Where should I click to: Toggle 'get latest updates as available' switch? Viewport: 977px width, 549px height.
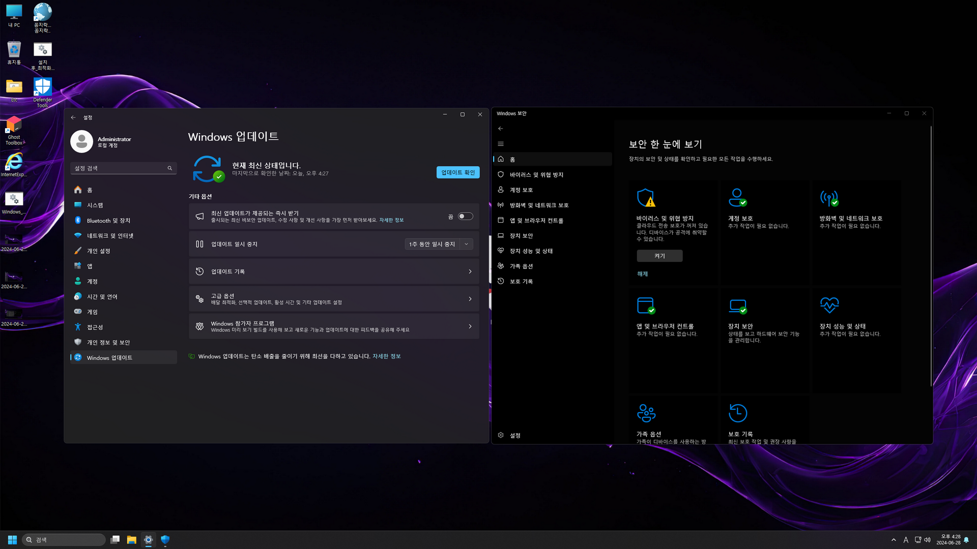point(465,217)
